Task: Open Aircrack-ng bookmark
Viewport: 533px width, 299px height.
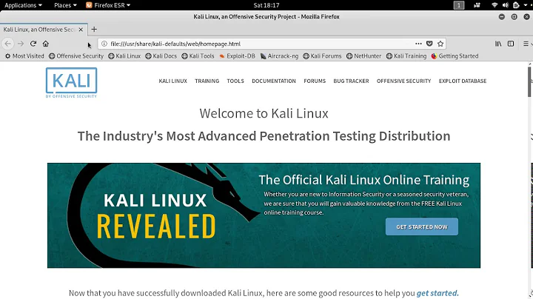Action: pos(279,56)
